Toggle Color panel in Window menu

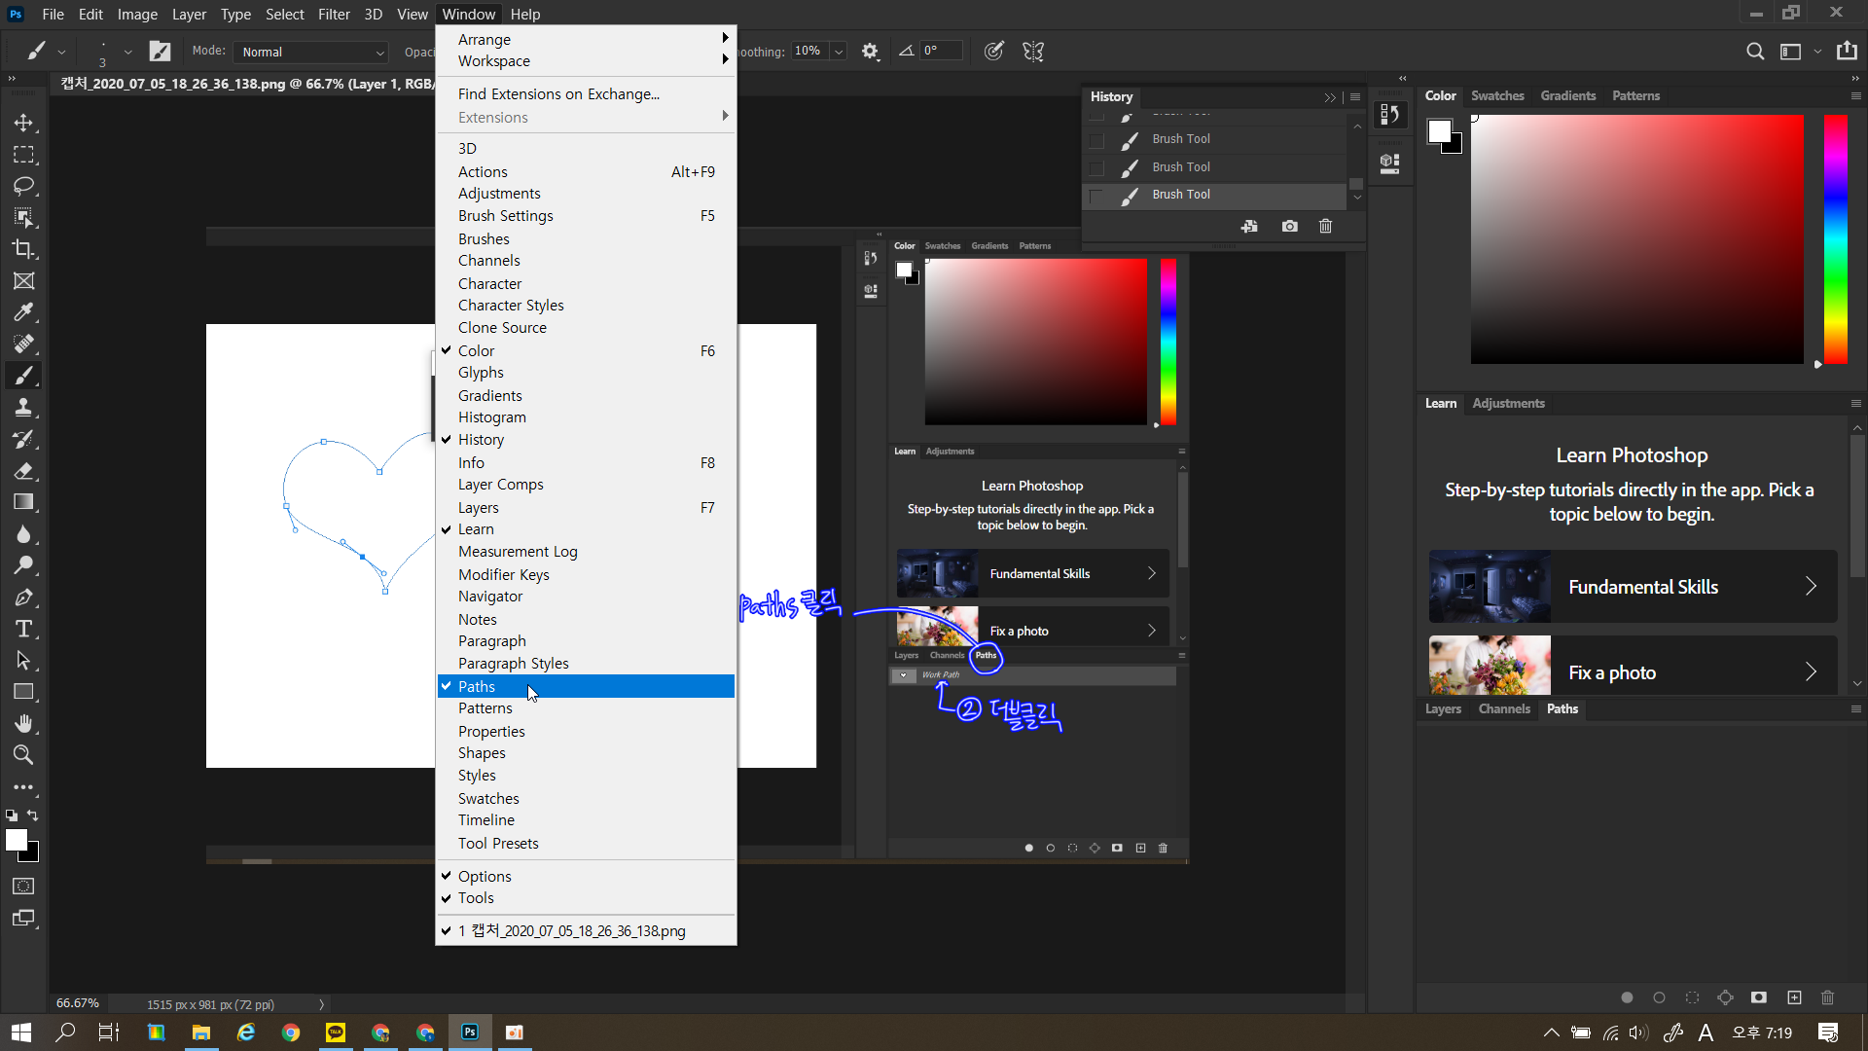tap(476, 350)
